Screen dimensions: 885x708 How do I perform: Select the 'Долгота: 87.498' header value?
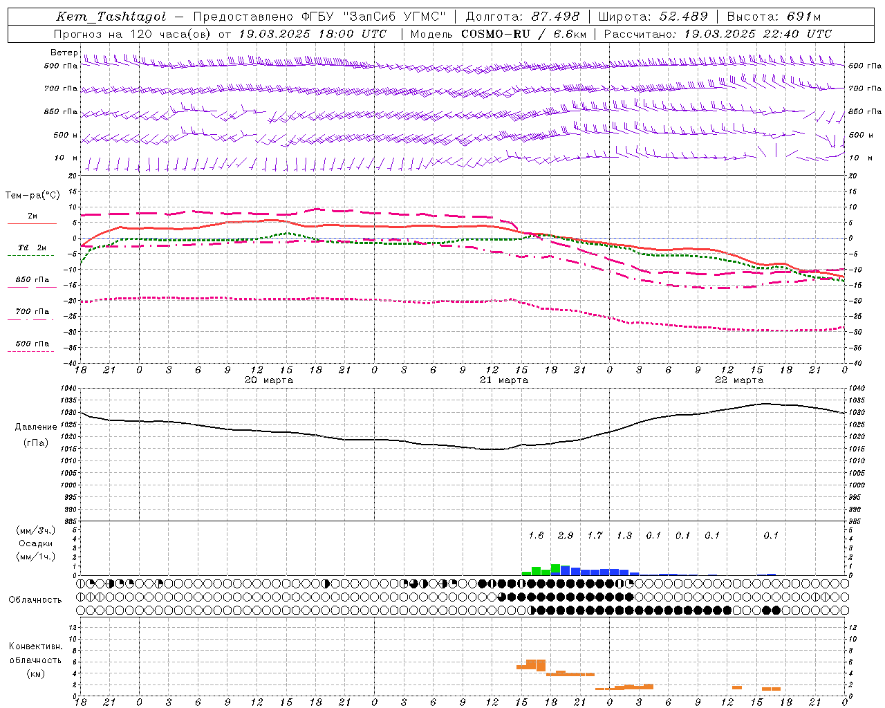pos(522,17)
